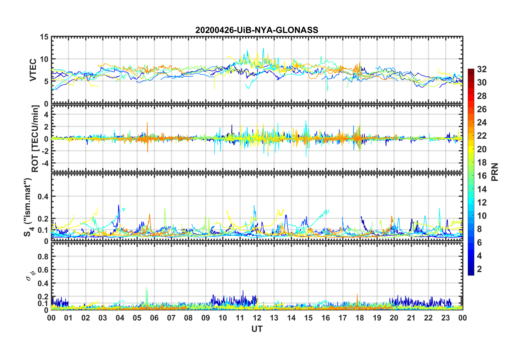Click the PRN colorbar label
Screen dimensions: 514x344
[x=495, y=172]
